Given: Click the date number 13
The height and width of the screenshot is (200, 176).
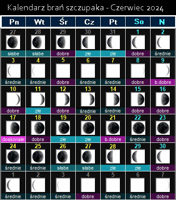Looking at the screenshot, I should [88, 89].
